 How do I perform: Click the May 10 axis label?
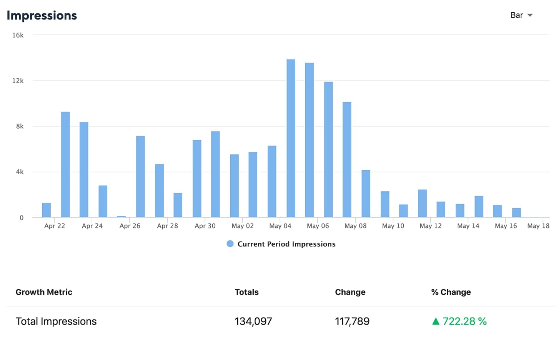pyautogui.click(x=393, y=226)
